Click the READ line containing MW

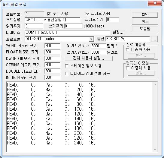pyautogui.click(x=51, y=90)
